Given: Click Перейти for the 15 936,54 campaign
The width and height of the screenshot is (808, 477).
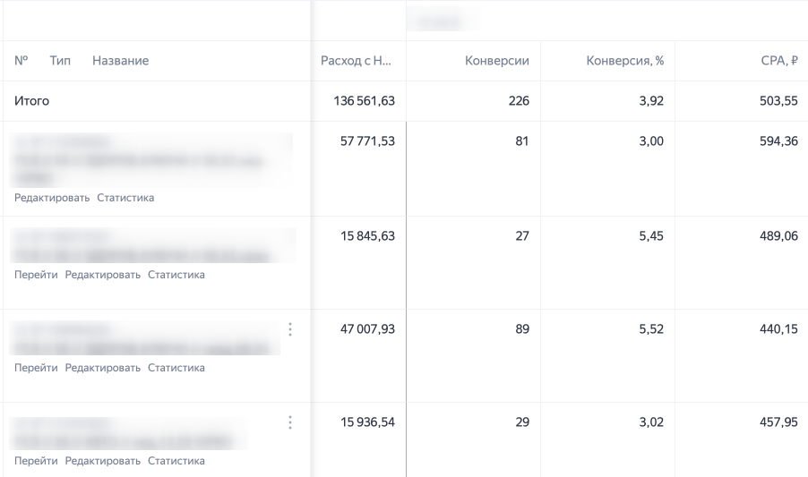Looking at the screenshot, I should tap(36, 461).
